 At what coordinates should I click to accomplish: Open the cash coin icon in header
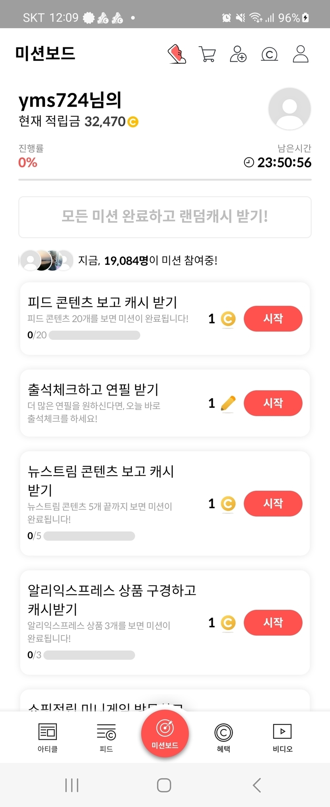269,54
